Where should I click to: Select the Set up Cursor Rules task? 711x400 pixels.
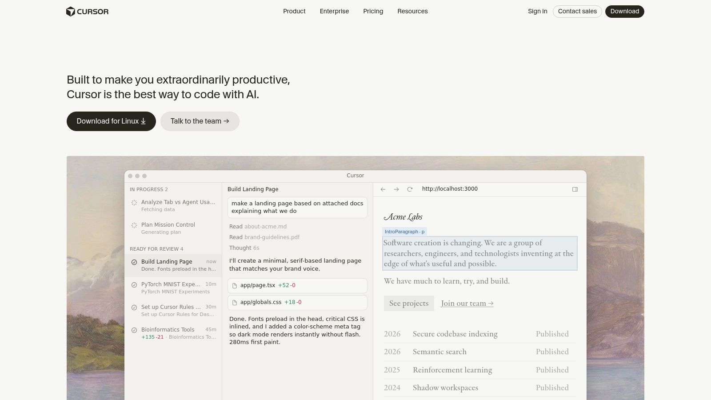tap(173, 310)
